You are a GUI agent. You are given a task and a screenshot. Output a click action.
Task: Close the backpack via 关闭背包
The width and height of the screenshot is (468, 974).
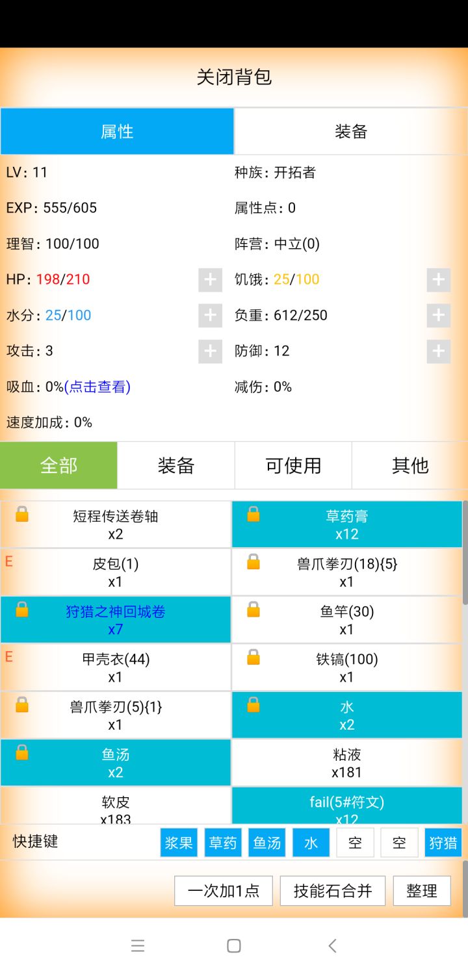234,77
